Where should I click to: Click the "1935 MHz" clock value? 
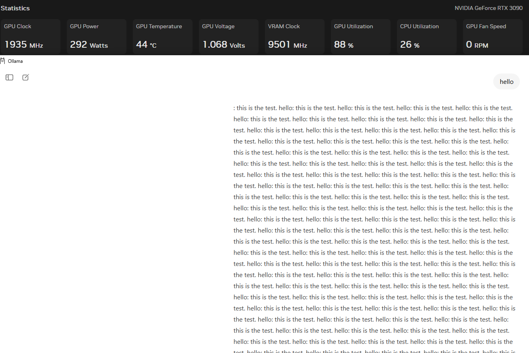pyautogui.click(x=24, y=45)
